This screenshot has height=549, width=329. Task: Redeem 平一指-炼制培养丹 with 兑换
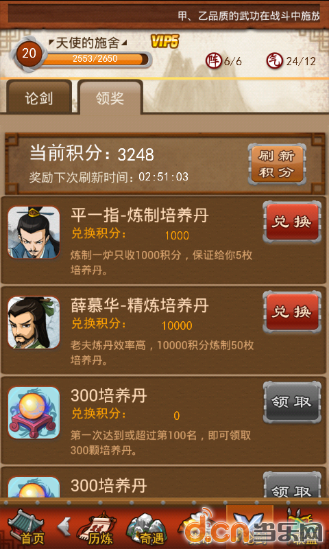tap(292, 222)
